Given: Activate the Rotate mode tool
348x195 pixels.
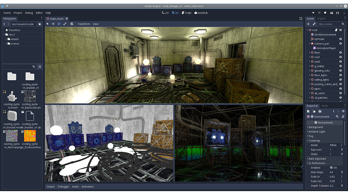Looking at the screenshot, I should pyautogui.click(x=59, y=24).
